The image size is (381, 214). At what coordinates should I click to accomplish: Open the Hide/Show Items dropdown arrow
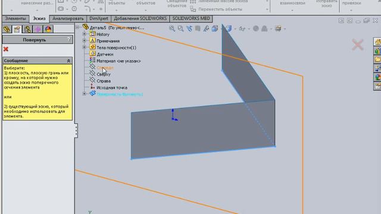tap(249, 29)
